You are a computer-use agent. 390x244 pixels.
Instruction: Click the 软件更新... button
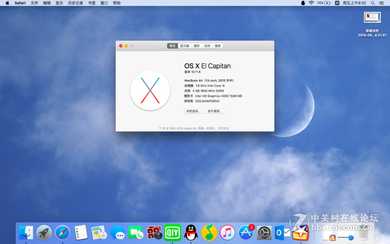click(215, 111)
